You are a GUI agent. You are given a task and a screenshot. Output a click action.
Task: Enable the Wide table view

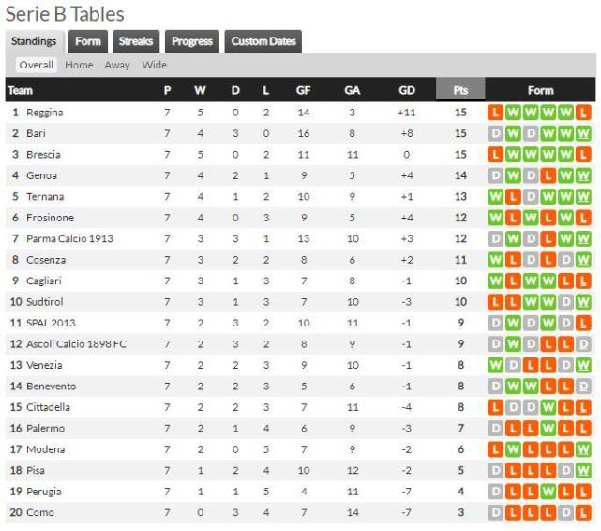[155, 65]
